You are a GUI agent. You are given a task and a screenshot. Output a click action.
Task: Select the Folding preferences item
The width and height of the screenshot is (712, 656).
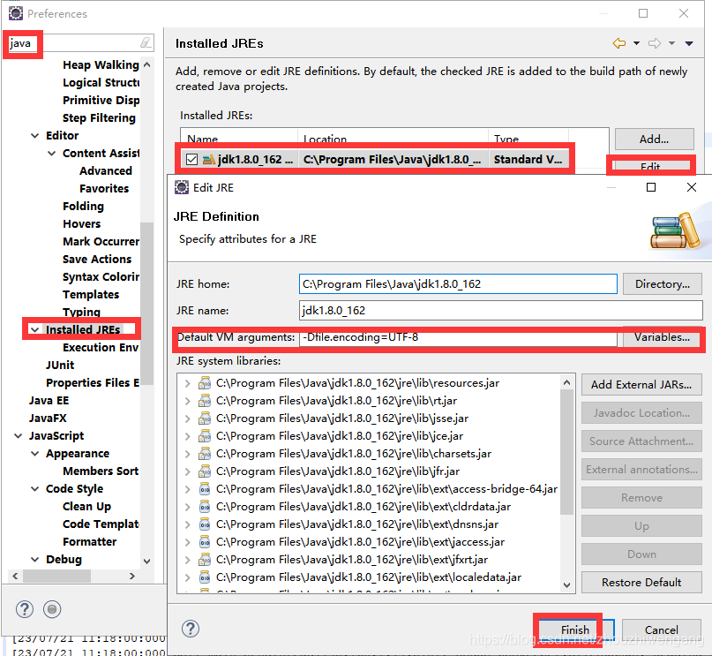pos(83,206)
